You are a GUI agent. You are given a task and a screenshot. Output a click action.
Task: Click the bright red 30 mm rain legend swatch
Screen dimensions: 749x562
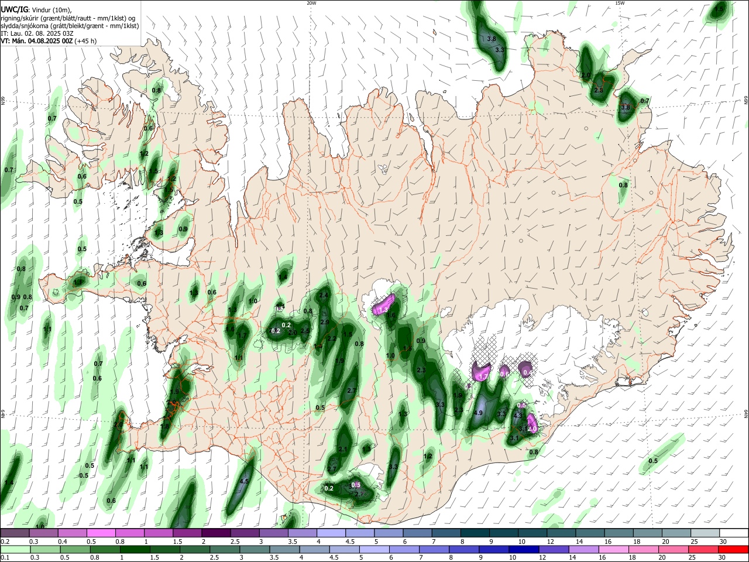click(733, 550)
